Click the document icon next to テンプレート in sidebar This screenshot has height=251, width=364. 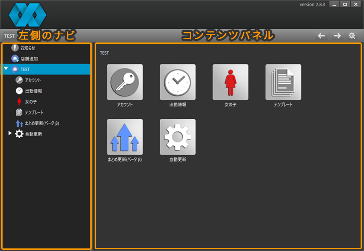[x=19, y=112]
